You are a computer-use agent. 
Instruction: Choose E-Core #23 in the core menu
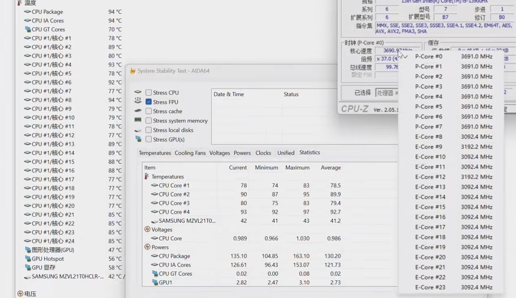click(451, 288)
